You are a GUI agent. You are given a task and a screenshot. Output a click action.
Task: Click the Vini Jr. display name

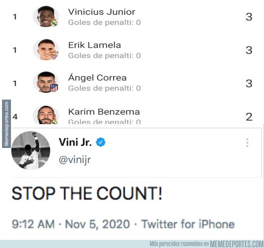click(75, 142)
